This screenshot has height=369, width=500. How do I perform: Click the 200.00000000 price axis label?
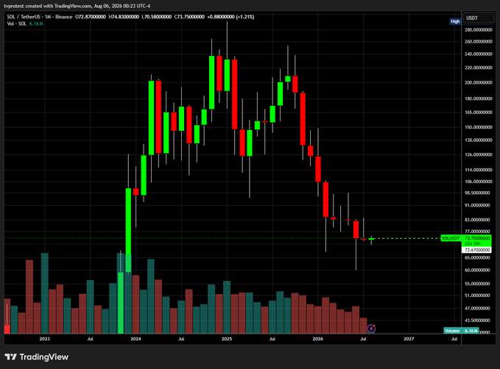[x=479, y=82]
